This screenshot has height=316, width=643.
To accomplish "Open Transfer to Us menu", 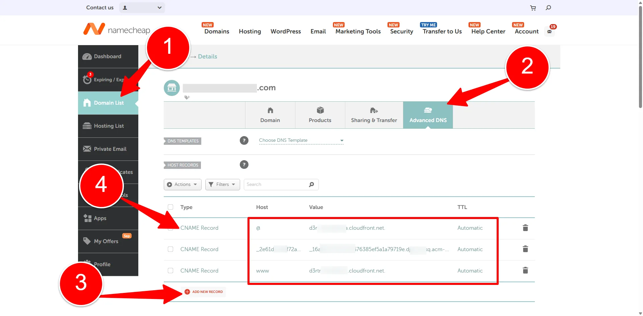I will coord(442,31).
